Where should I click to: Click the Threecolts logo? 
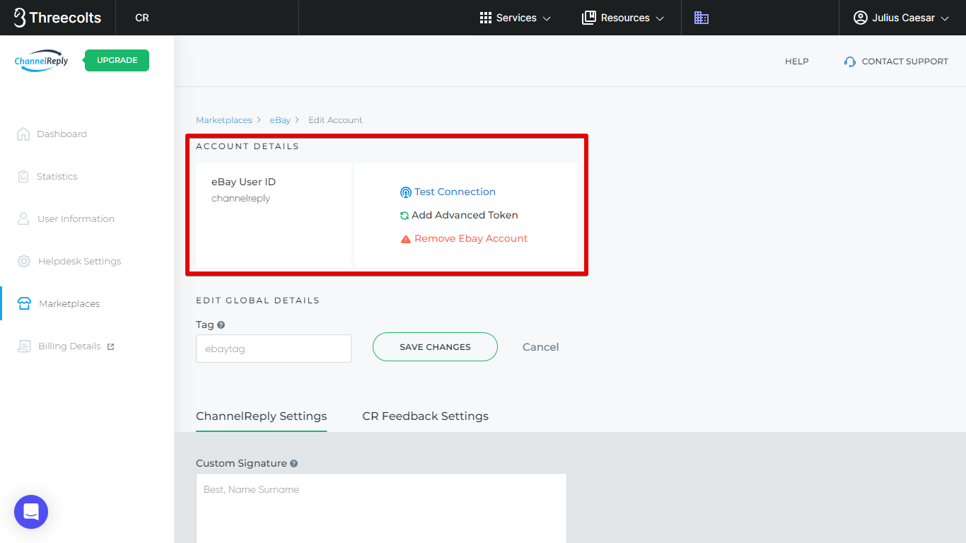pos(57,18)
